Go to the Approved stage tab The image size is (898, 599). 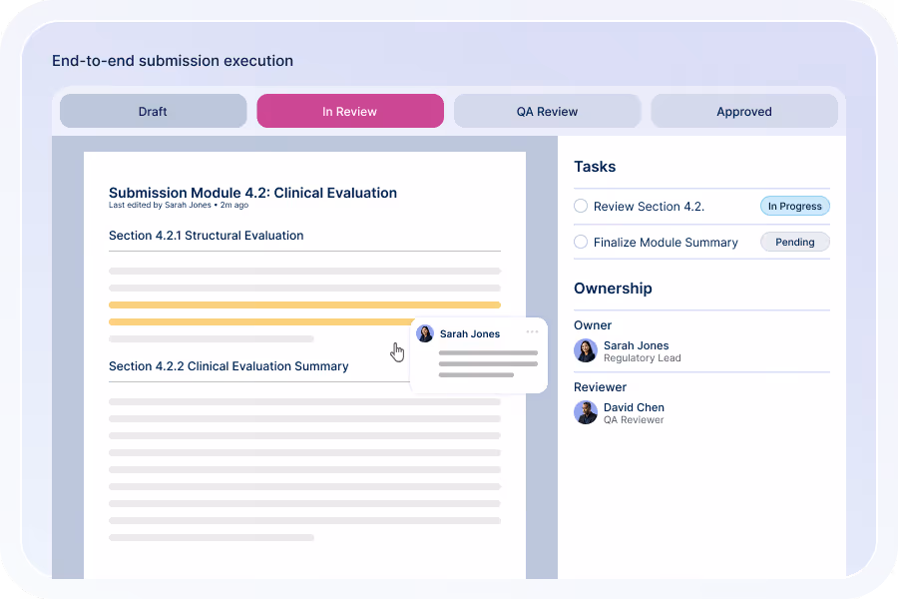(x=744, y=111)
